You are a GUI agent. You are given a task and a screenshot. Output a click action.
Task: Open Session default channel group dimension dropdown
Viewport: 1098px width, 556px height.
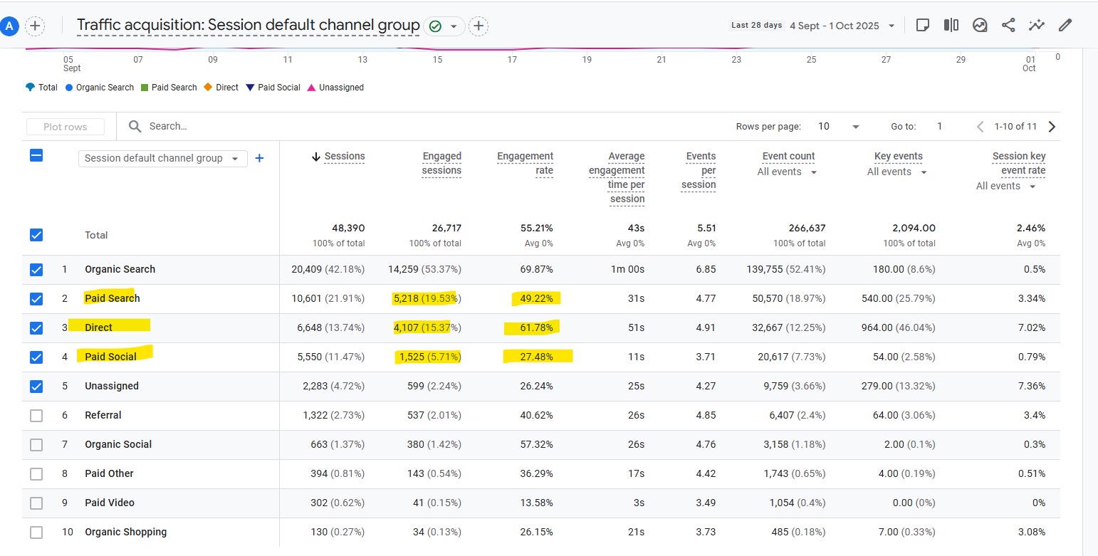[x=162, y=158]
